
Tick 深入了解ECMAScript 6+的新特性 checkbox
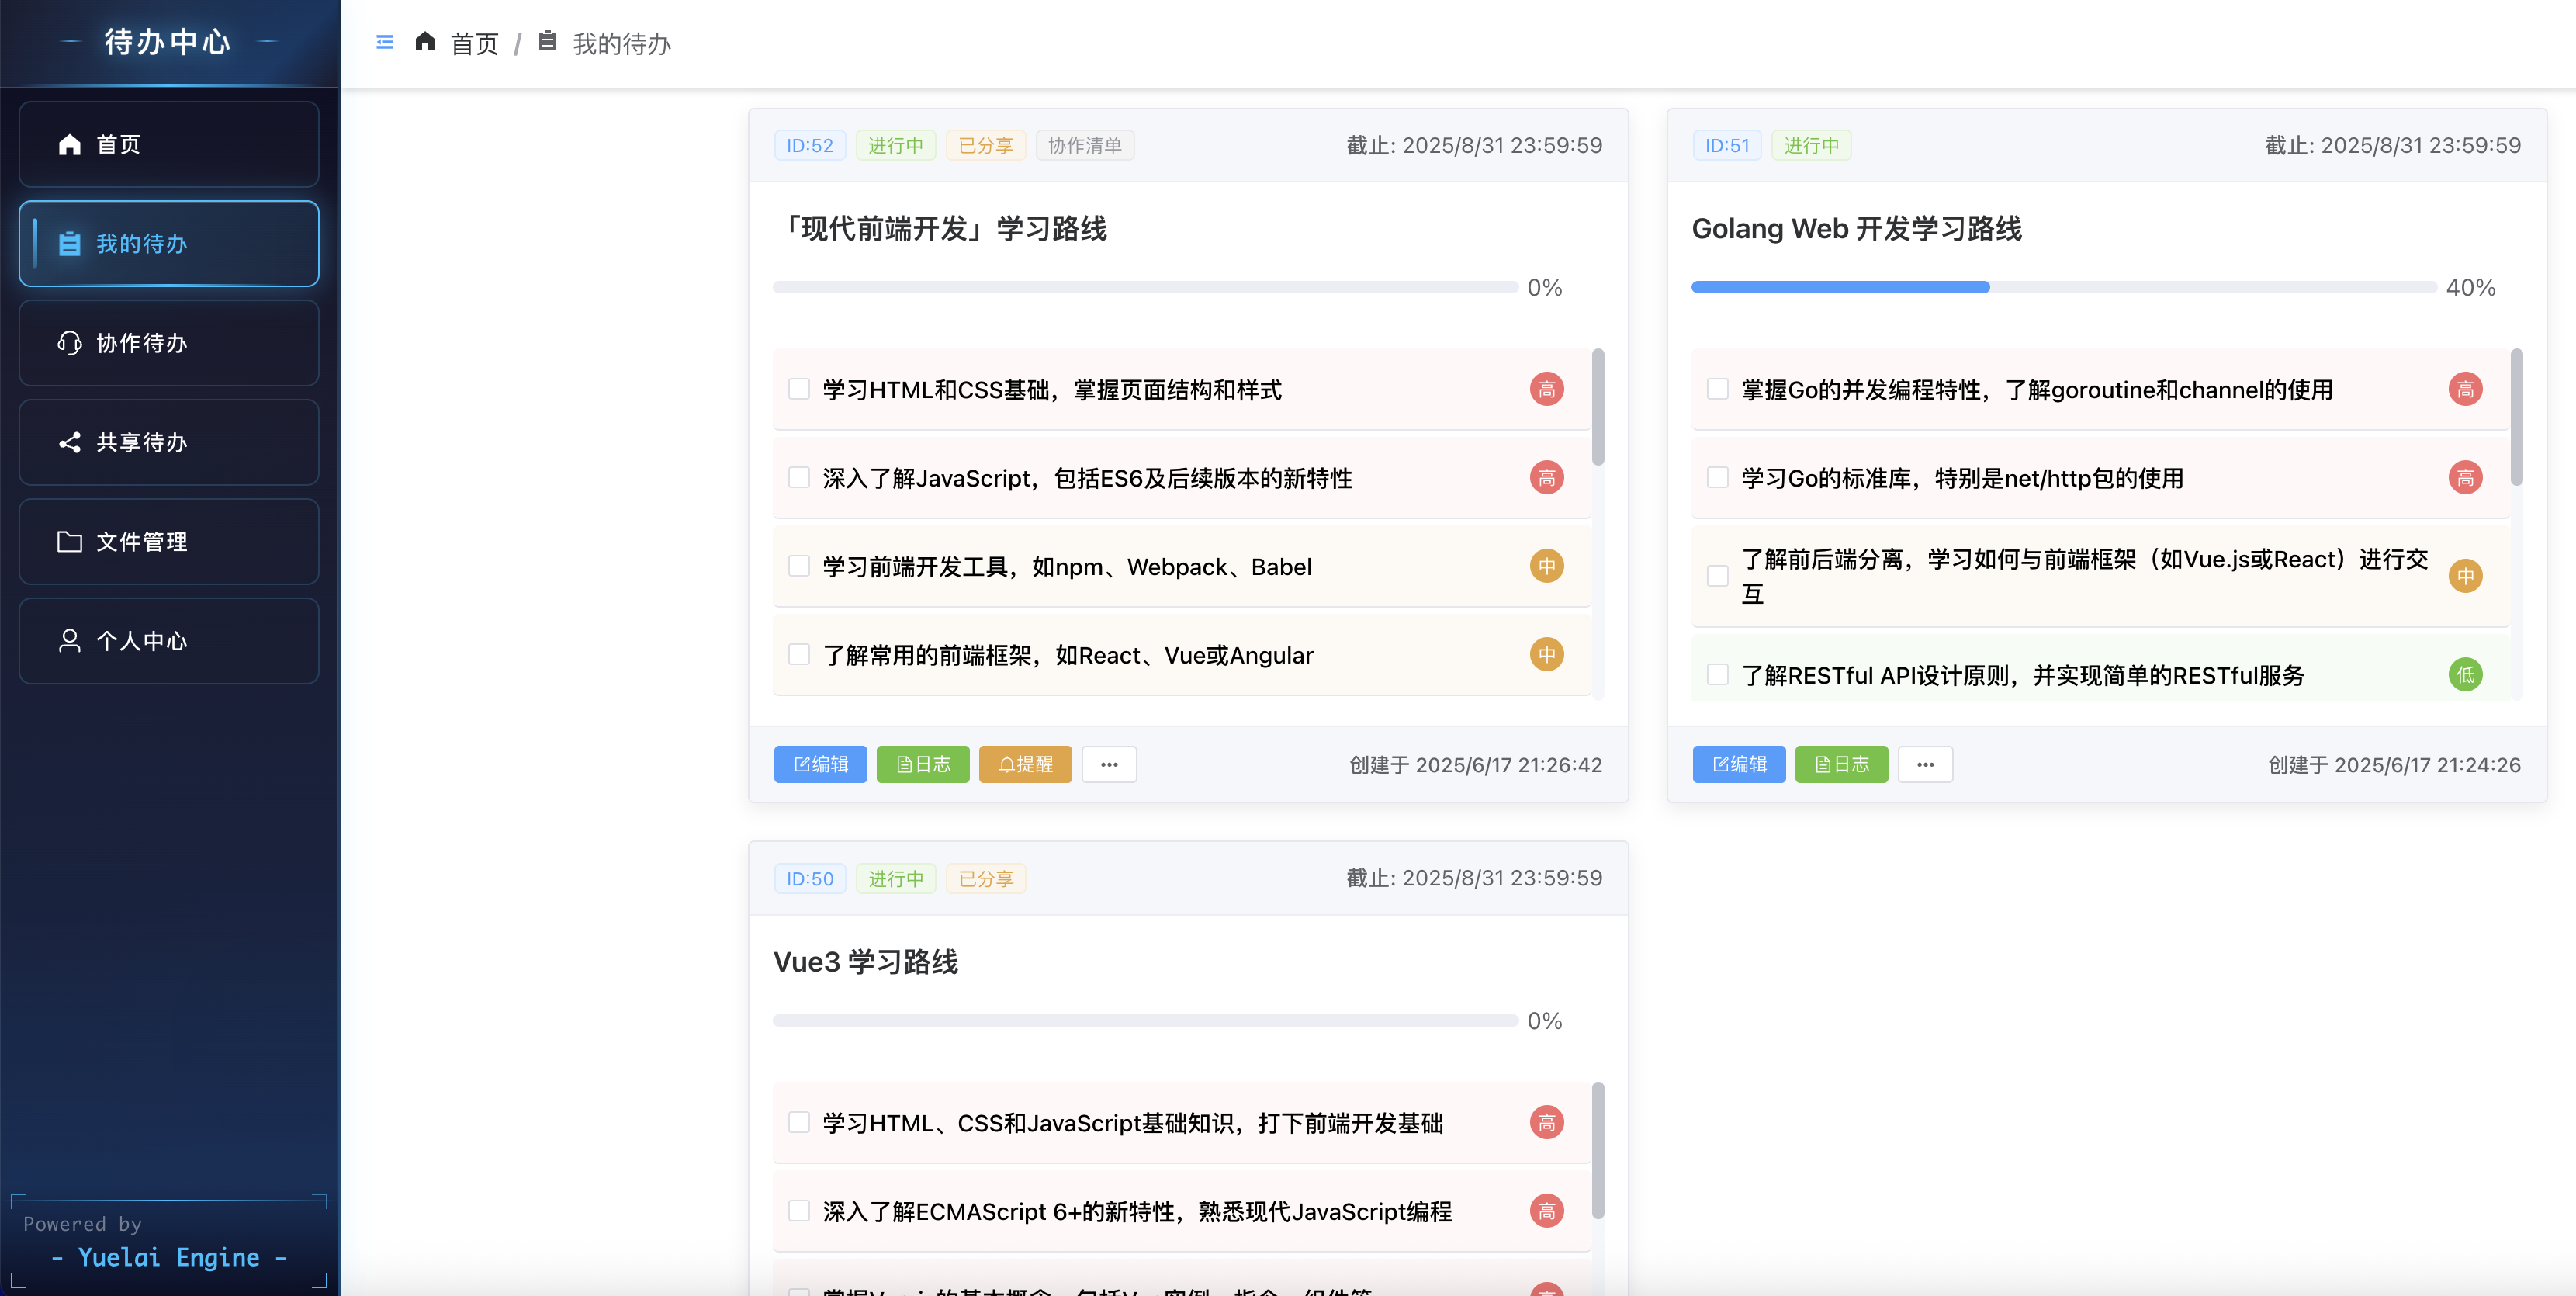click(x=798, y=1211)
